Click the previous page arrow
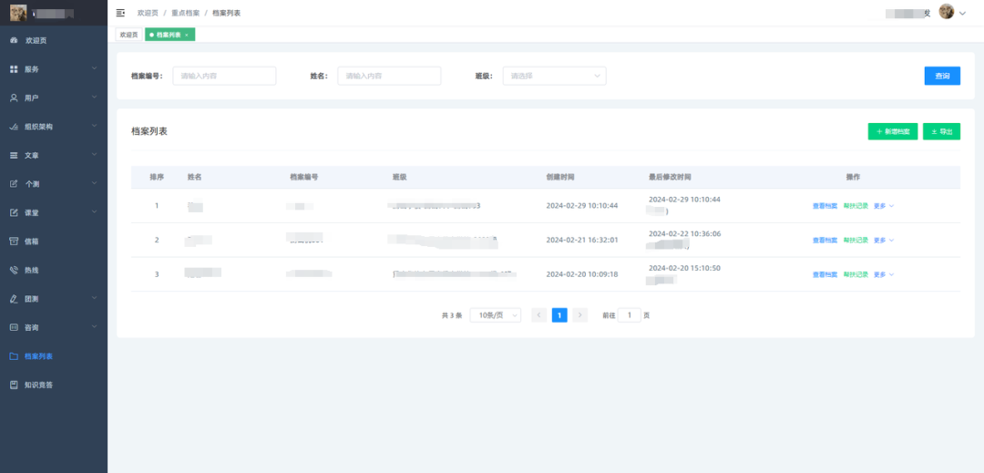 click(539, 315)
